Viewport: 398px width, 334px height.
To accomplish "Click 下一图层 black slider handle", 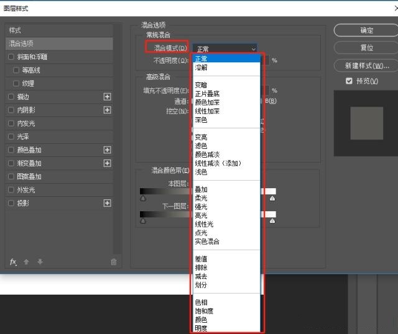I will [x=143, y=221].
